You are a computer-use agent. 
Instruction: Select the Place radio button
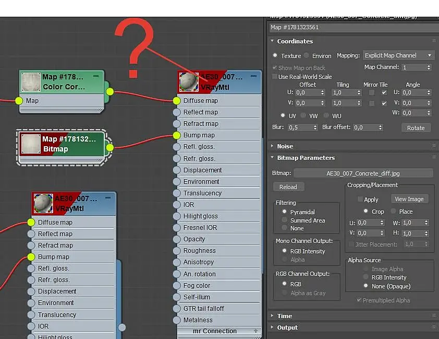(393, 211)
